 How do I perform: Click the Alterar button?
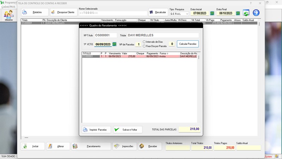pos(58,146)
